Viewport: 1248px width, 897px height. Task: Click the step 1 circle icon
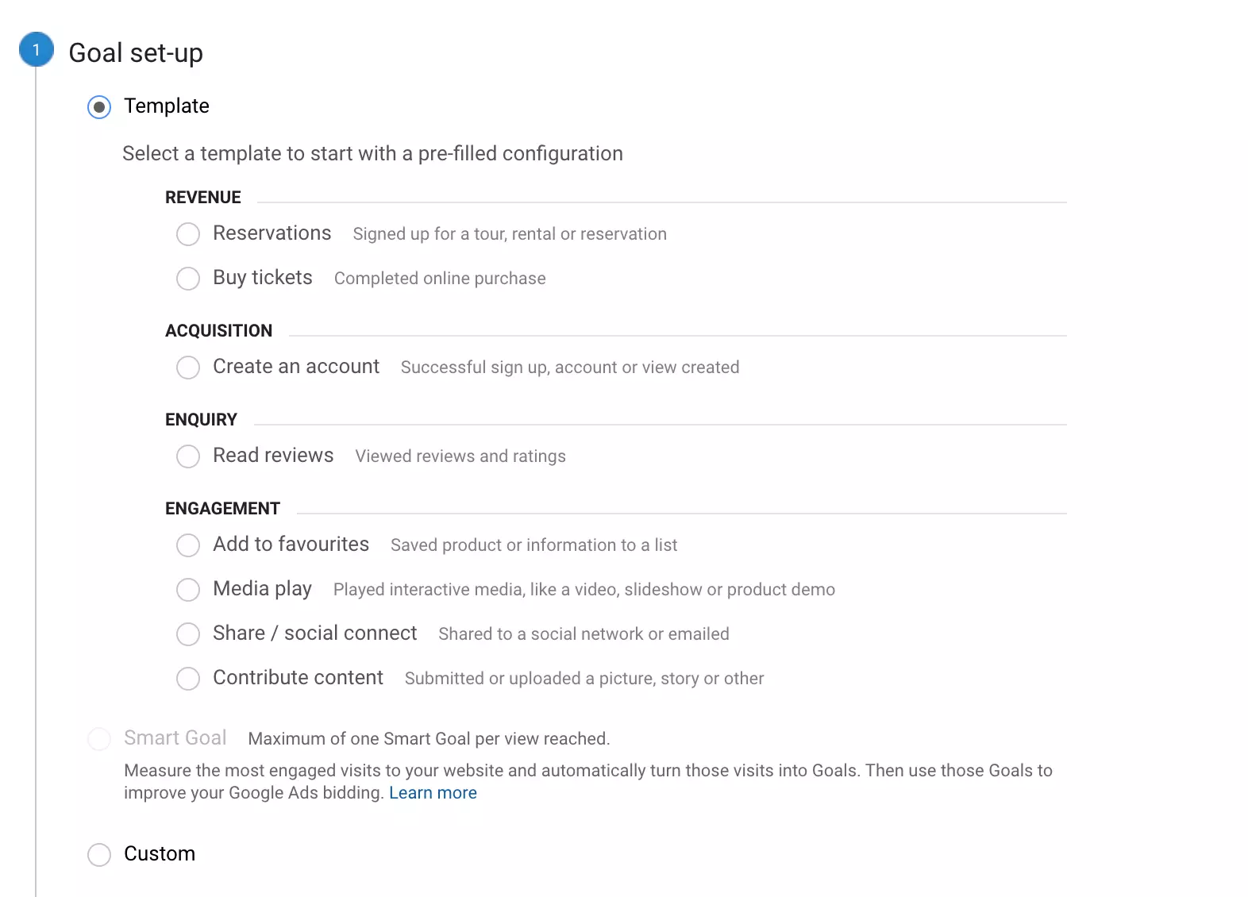click(37, 50)
